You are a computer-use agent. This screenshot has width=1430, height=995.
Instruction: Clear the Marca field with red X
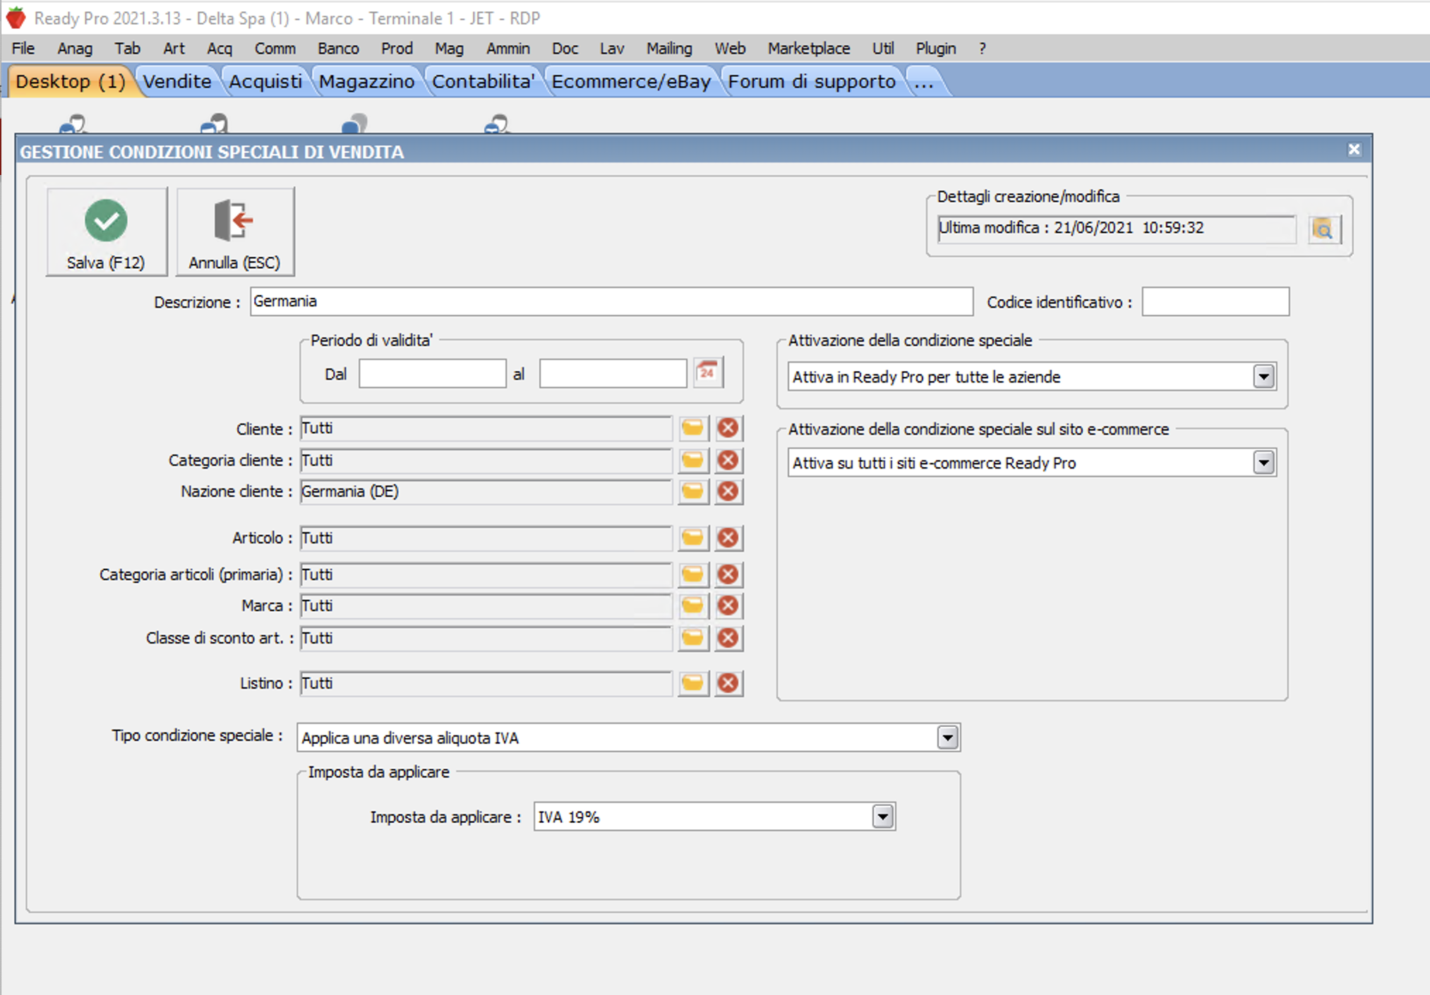coord(728,606)
